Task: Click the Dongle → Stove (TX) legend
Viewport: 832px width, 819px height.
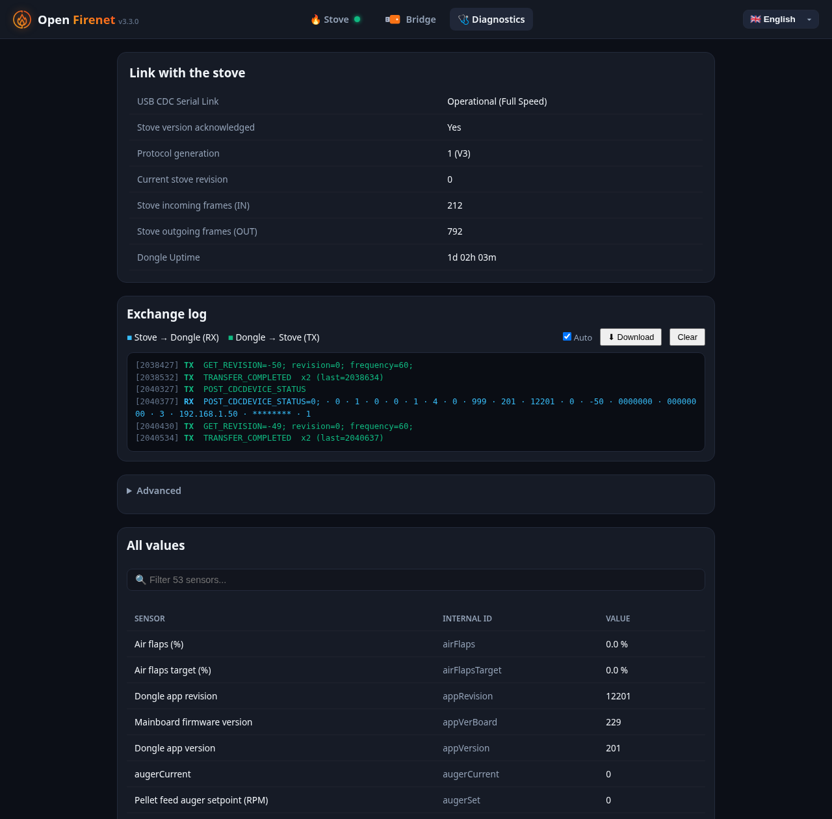Action: (x=274, y=337)
